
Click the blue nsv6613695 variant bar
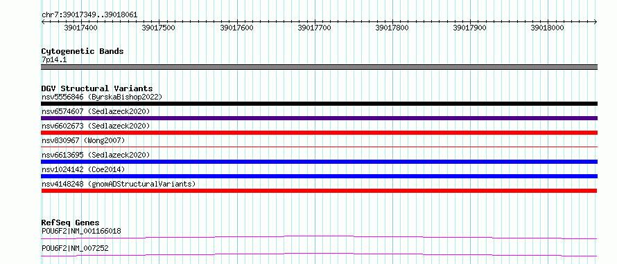tap(319, 162)
